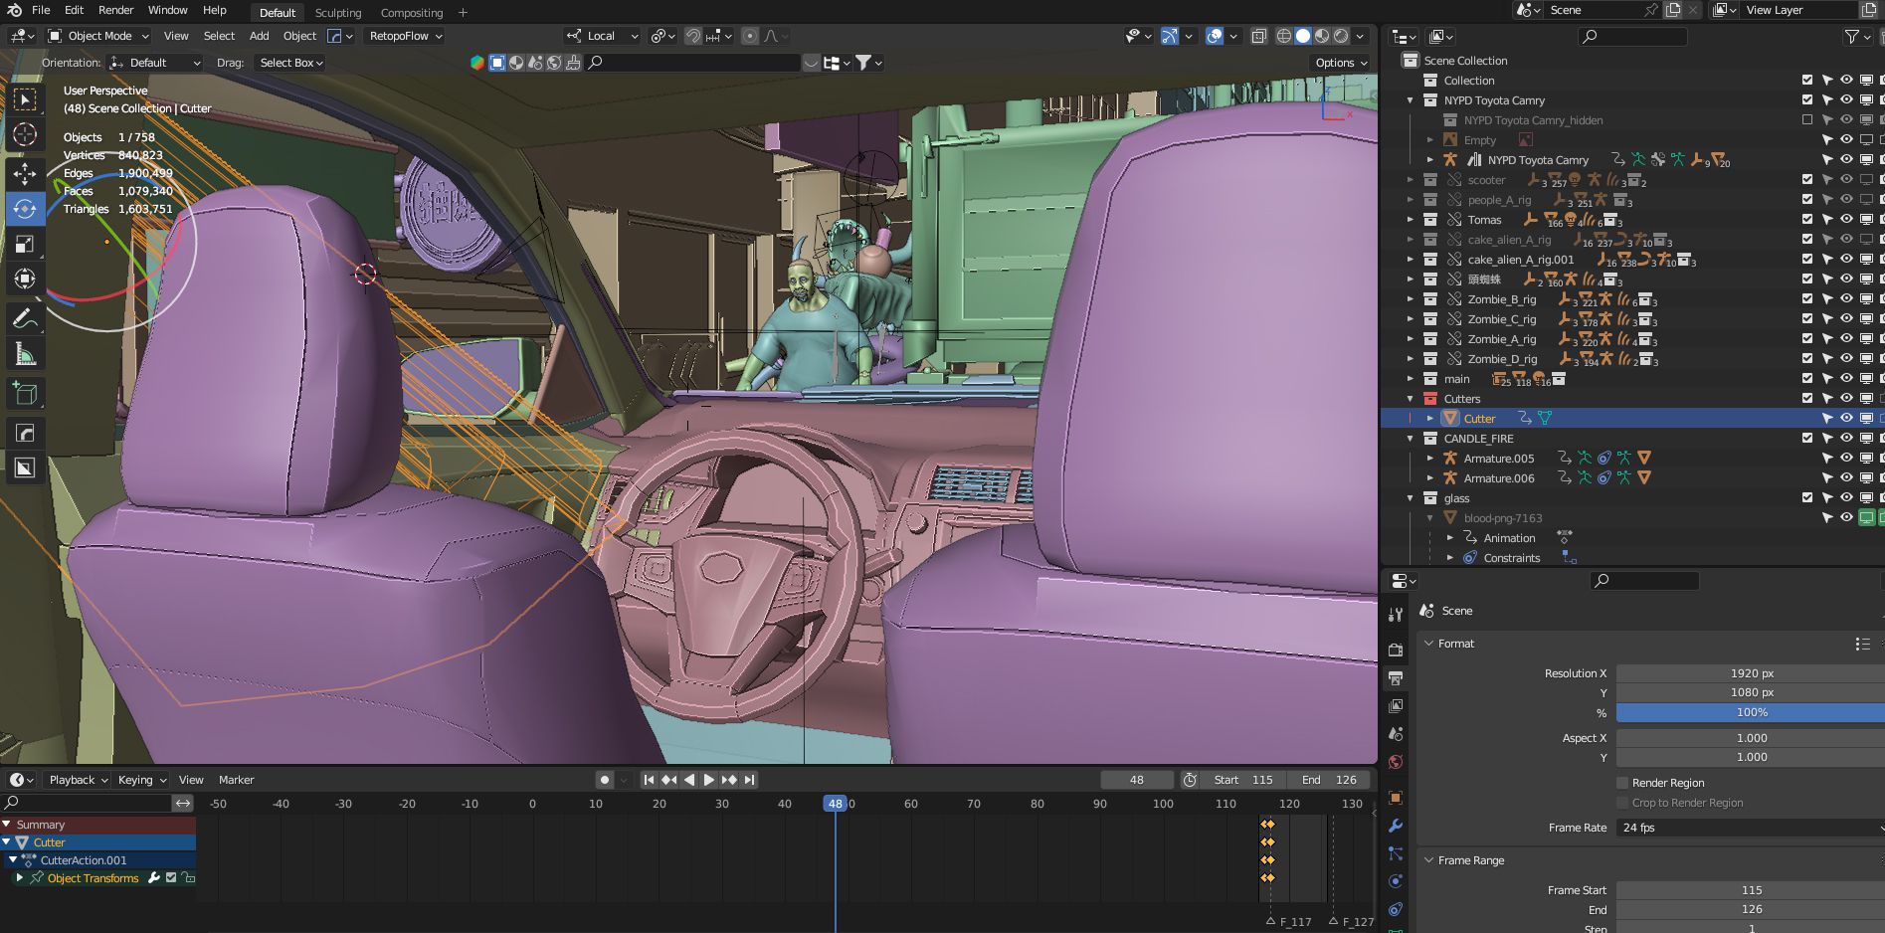The image size is (1885, 933).
Task: Select the Add Cube tool
Action: pyautogui.click(x=25, y=394)
